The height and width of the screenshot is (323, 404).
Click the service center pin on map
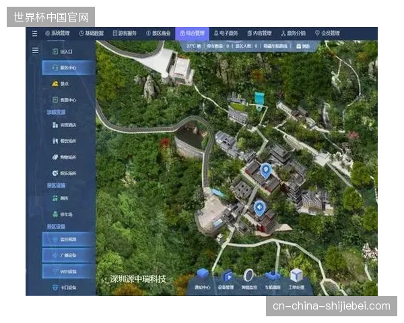[266, 171]
